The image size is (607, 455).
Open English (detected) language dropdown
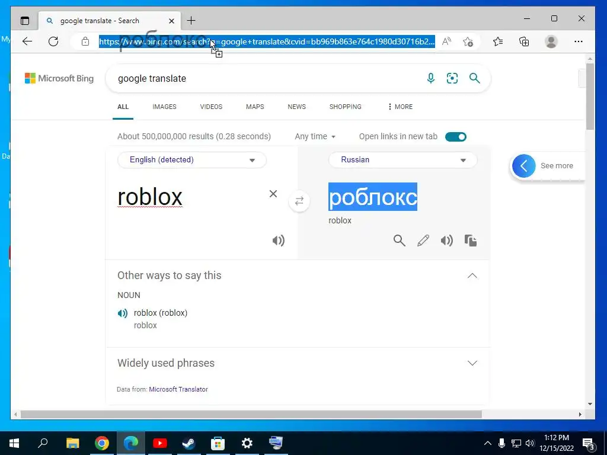192,160
